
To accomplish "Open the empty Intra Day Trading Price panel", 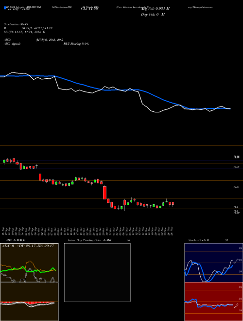I will click(97, 272).
